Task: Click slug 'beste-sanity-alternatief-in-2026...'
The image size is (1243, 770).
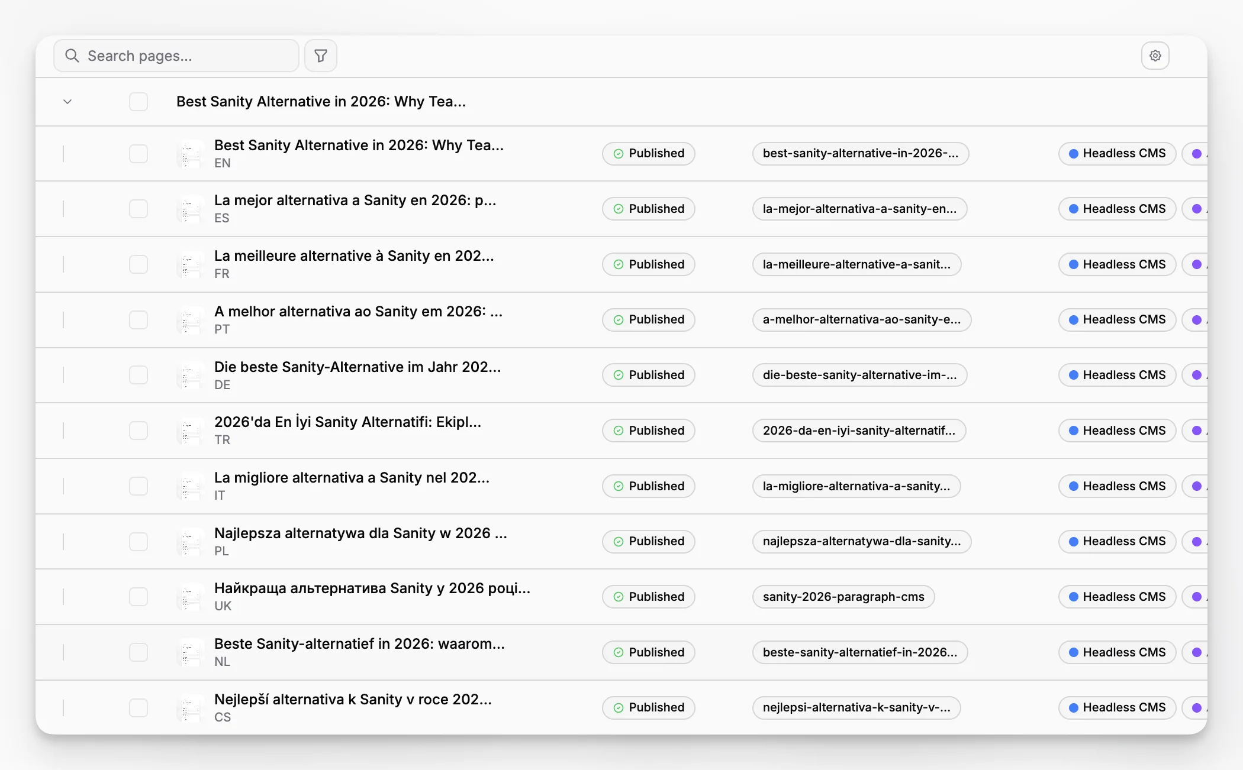Action: coord(860,652)
